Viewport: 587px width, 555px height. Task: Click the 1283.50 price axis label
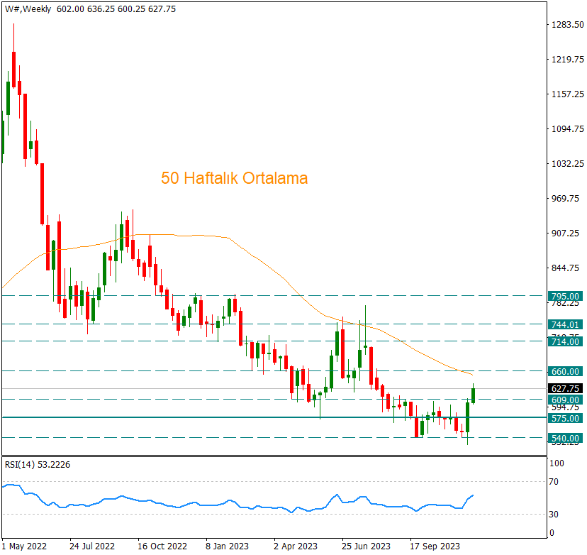pyautogui.click(x=568, y=25)
